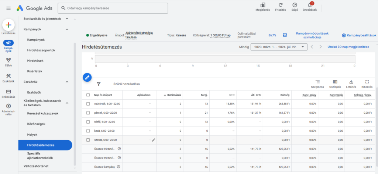Open the Értesítések notification bell
The height and width of the screenshot is (174, 378).
coord(310,5)
